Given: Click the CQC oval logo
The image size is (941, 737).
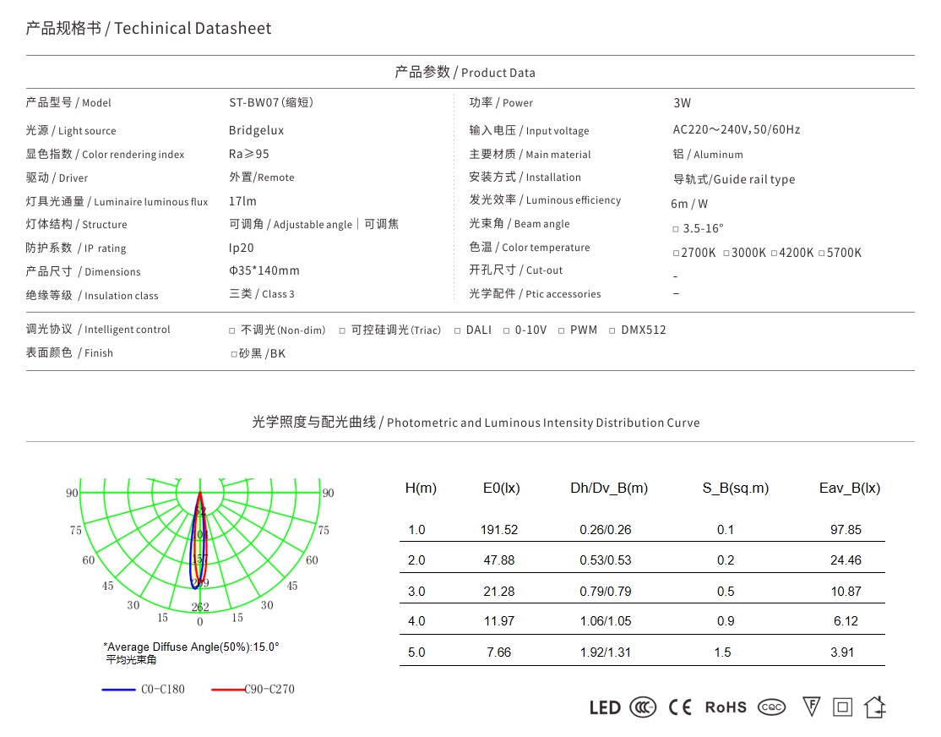Looking at the screenshot, I should [771, 707].
